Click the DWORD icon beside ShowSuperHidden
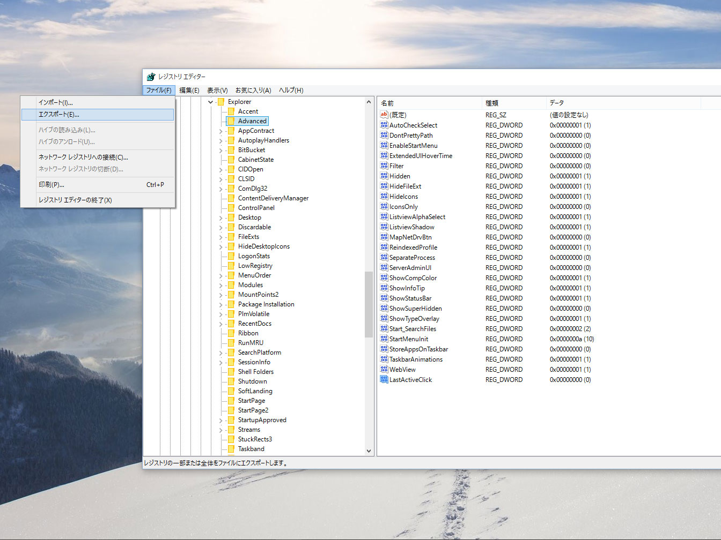The width and height of the screenshot is (721, 540). pos(384,308)
